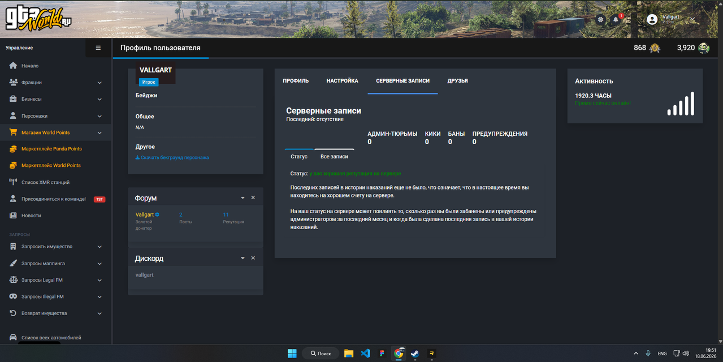Click the Начало home icon in sidebar
723x362 pixels.
pyautogui.click(x=14, y=66)
